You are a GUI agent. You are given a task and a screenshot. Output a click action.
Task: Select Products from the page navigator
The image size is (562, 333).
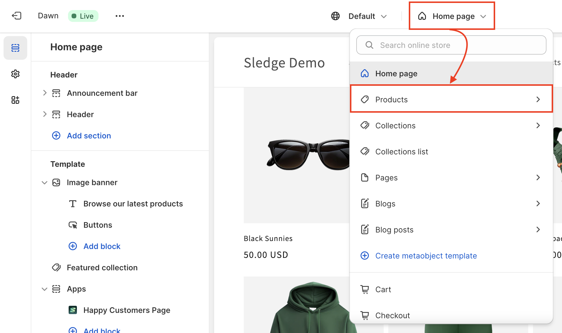pos(392,99)
